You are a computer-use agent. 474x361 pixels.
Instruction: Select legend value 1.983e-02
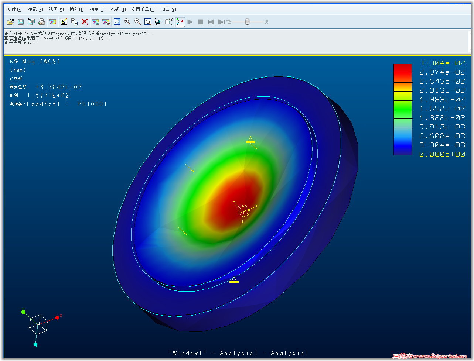(x=442, y=99)
